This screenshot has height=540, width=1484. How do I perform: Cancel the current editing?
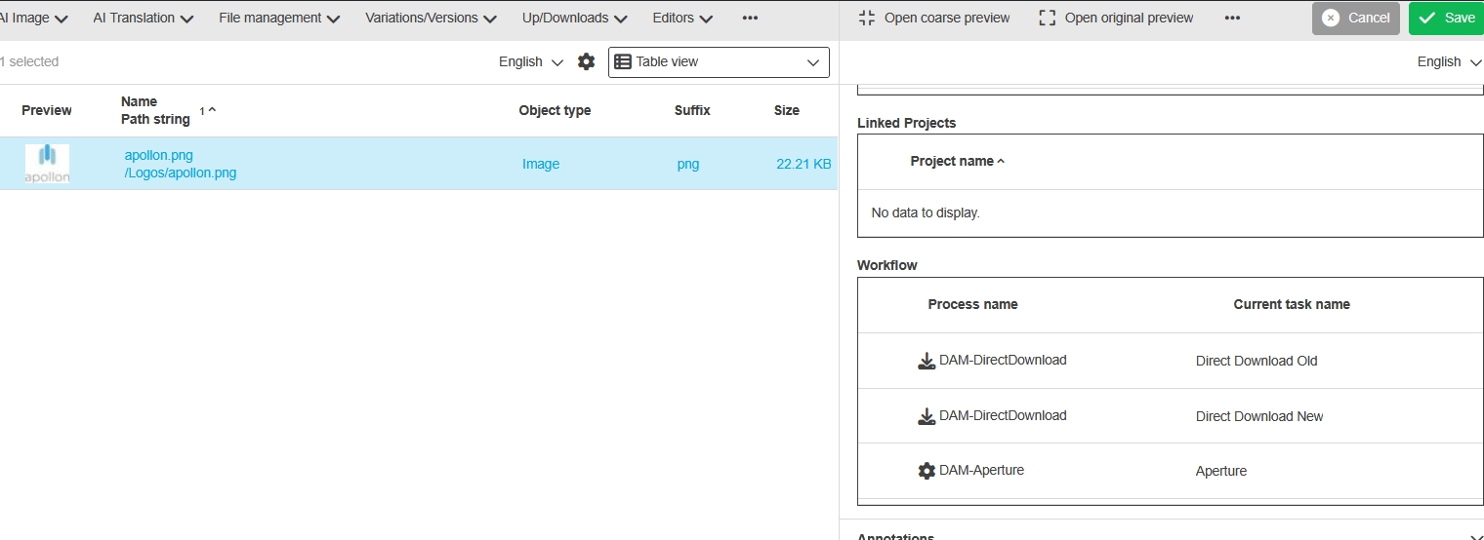point(1355,18)
